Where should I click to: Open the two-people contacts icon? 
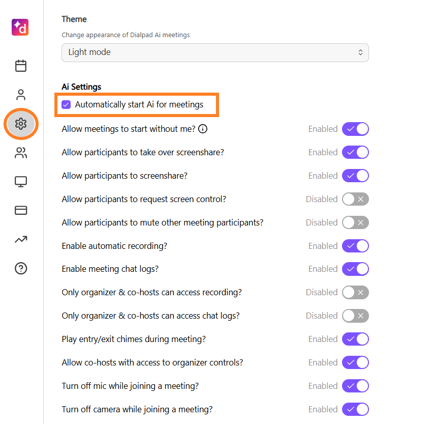click(x=21, y=153)
